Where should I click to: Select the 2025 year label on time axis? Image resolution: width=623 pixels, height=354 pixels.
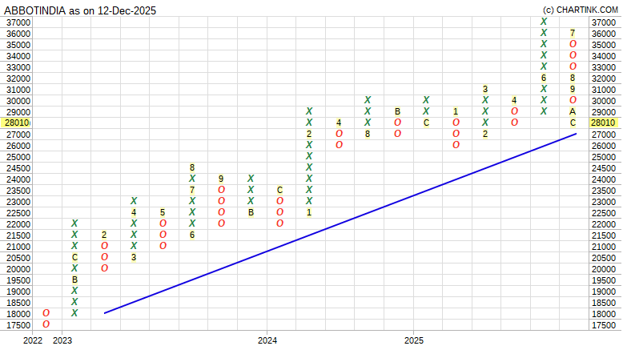coord(413,341)
